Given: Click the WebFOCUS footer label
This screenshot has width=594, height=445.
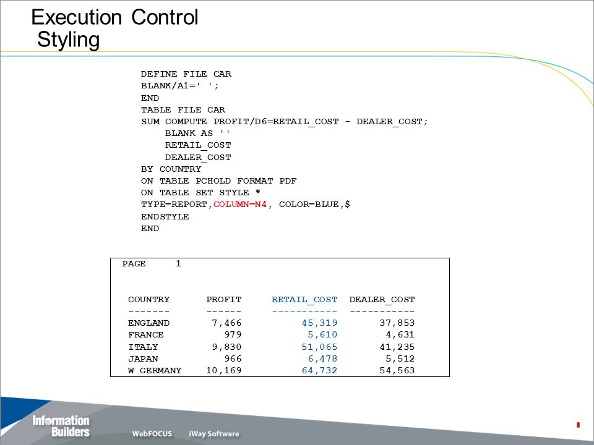Looking at the screenshot, I should coord(152,434).
